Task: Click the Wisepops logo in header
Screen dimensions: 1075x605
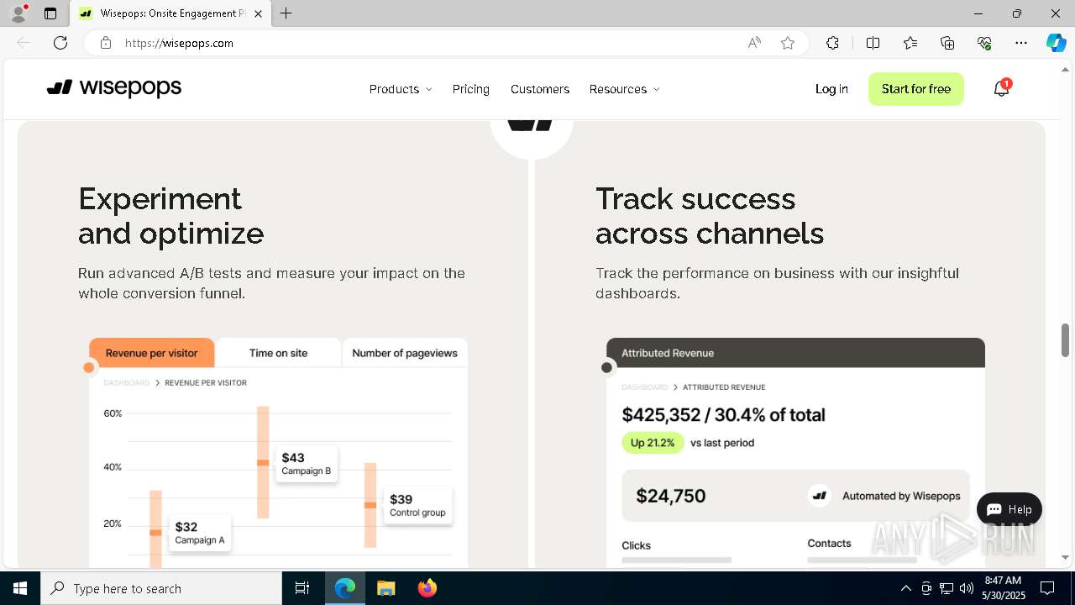Action: (x=114, y=88)
